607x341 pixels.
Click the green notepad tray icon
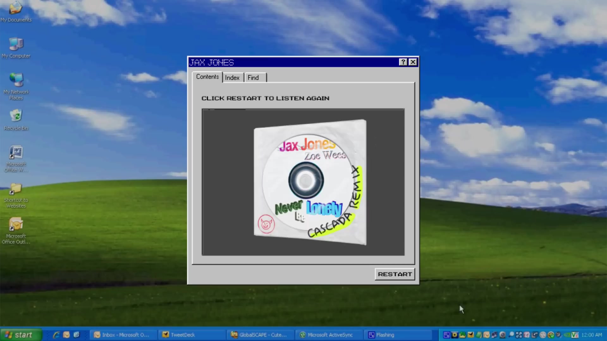pyautogui.click(x=479, y=335)
